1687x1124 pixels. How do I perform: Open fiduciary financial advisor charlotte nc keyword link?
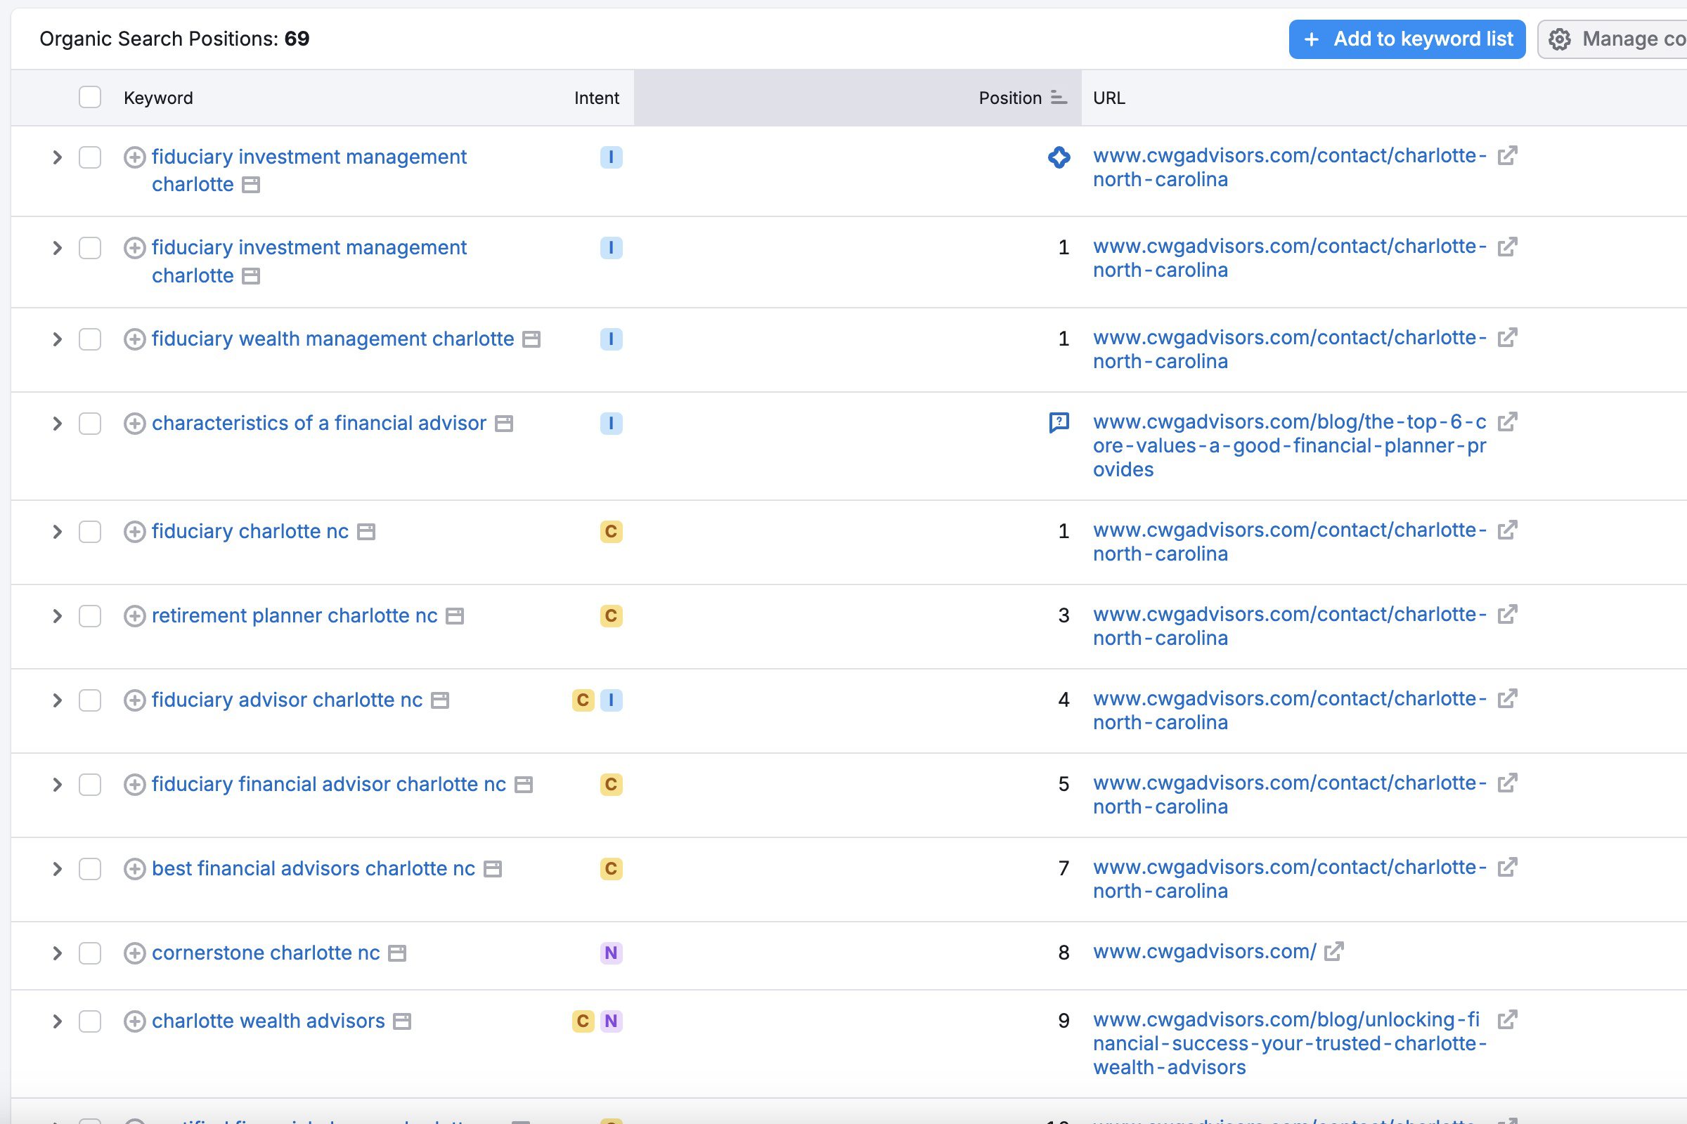[x=328, y=784]
